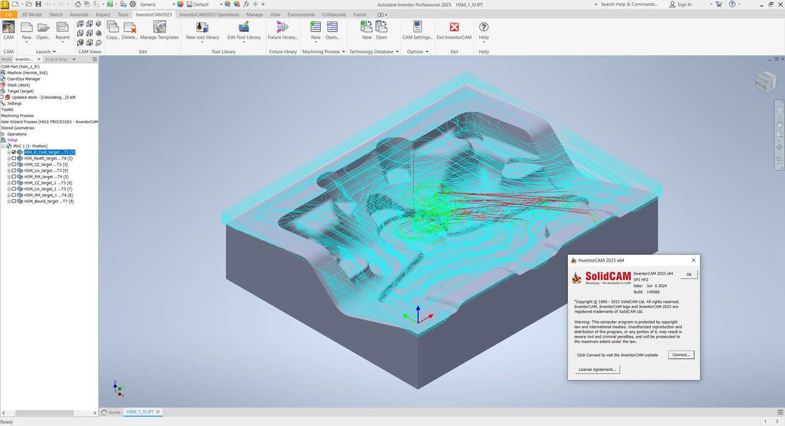Screen dimensions: 785x426
Task: Switch to InventorCAM2023 Operations tab
Action: [209, 14]
